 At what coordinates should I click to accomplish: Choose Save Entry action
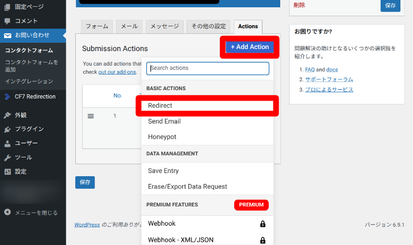click(208, 170)
